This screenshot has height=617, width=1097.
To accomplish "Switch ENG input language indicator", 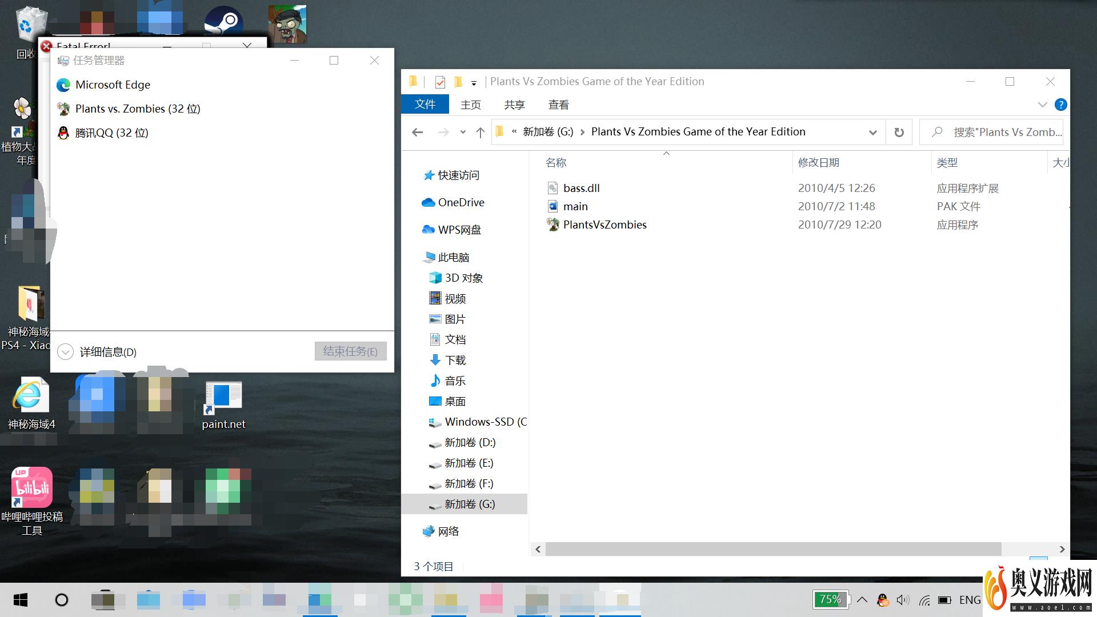I will coord(970,600).
